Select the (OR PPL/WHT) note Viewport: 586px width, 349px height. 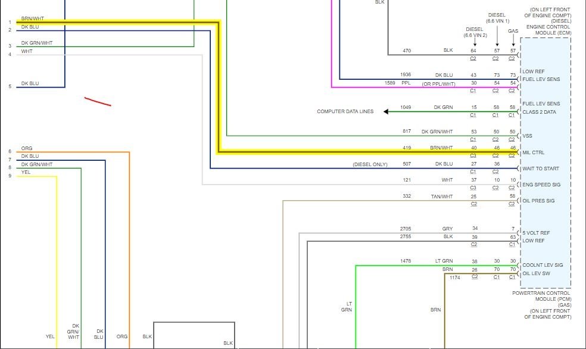click(438, 84)
